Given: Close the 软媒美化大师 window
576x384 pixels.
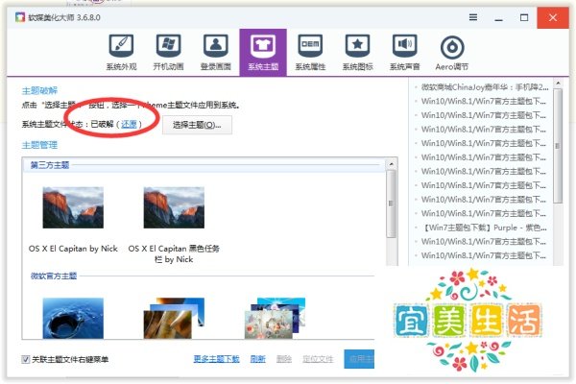Looking at the screenshot, I should [x=553, y=17].
